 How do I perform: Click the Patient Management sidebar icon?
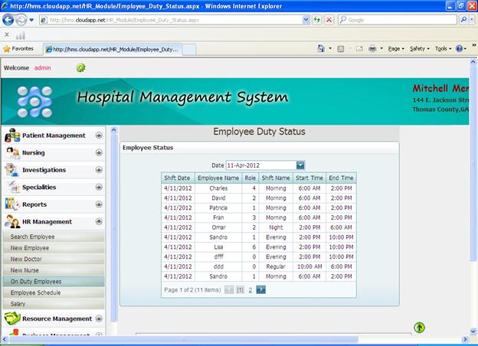click(12, 135)
